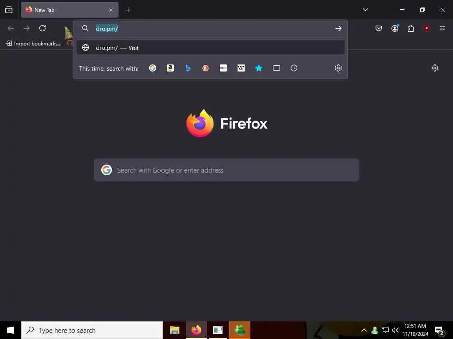The height and width of the screenshot is (339, 453).
Task: Open the network tray icon
Action: [x=385, y=330]
